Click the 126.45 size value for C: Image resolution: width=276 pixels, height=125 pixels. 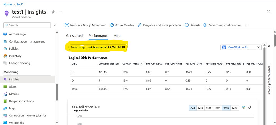coord(103,72)
